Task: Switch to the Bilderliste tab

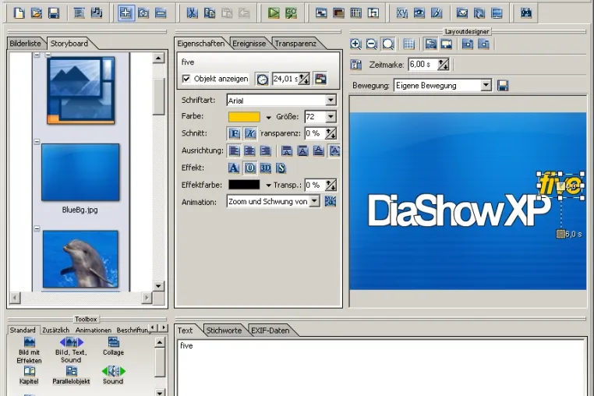Action: point(25,44)
